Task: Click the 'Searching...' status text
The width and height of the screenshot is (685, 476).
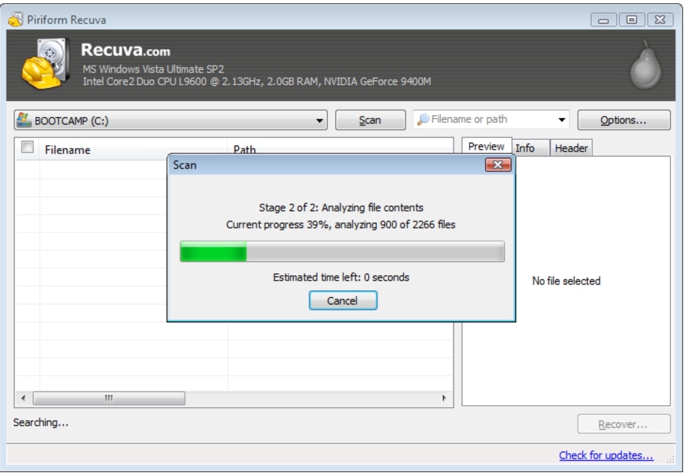Action: tap(41, 422)
